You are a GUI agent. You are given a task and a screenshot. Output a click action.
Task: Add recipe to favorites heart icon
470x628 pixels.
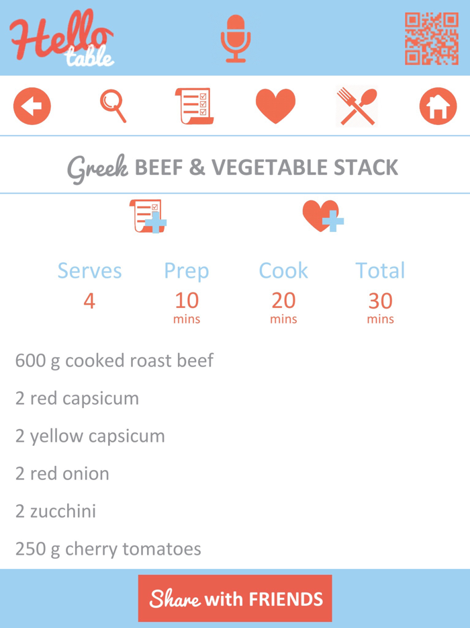click(322, 215)
